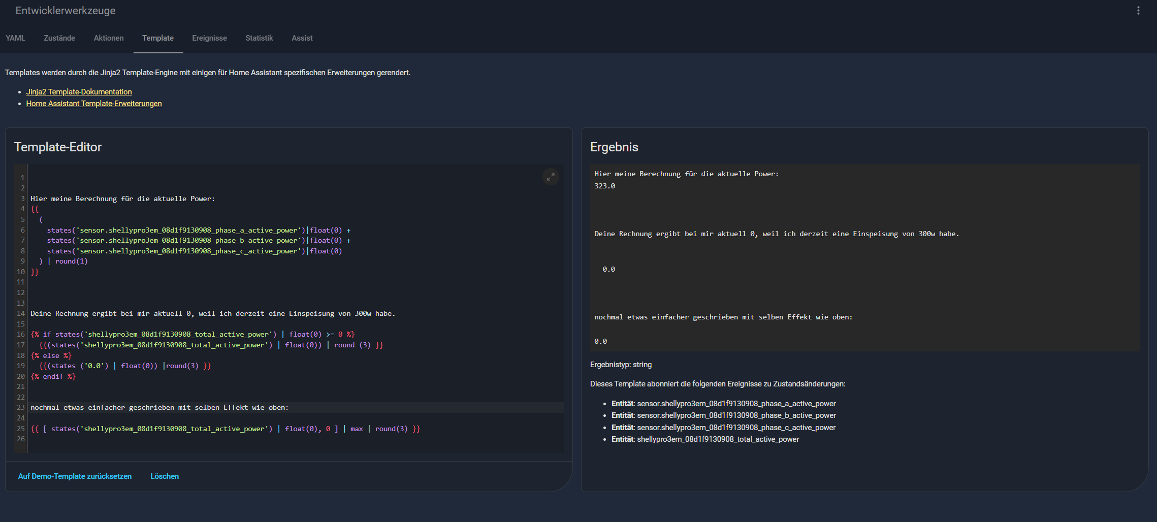
Task: Click the max filter on line 25
Action: (357, 429)
